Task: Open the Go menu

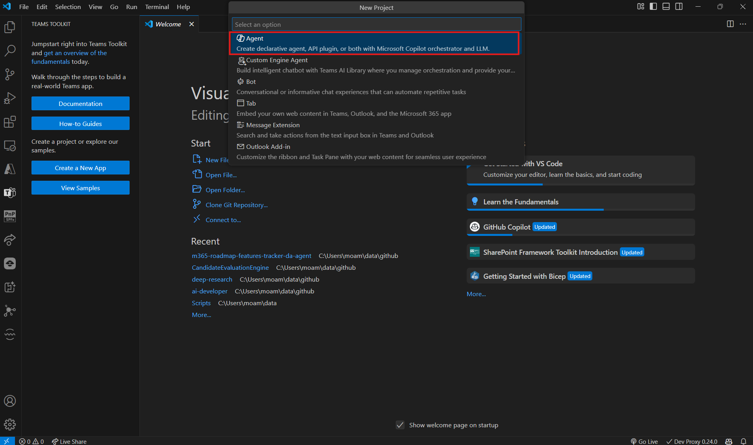Action: [x=114, y=7]
